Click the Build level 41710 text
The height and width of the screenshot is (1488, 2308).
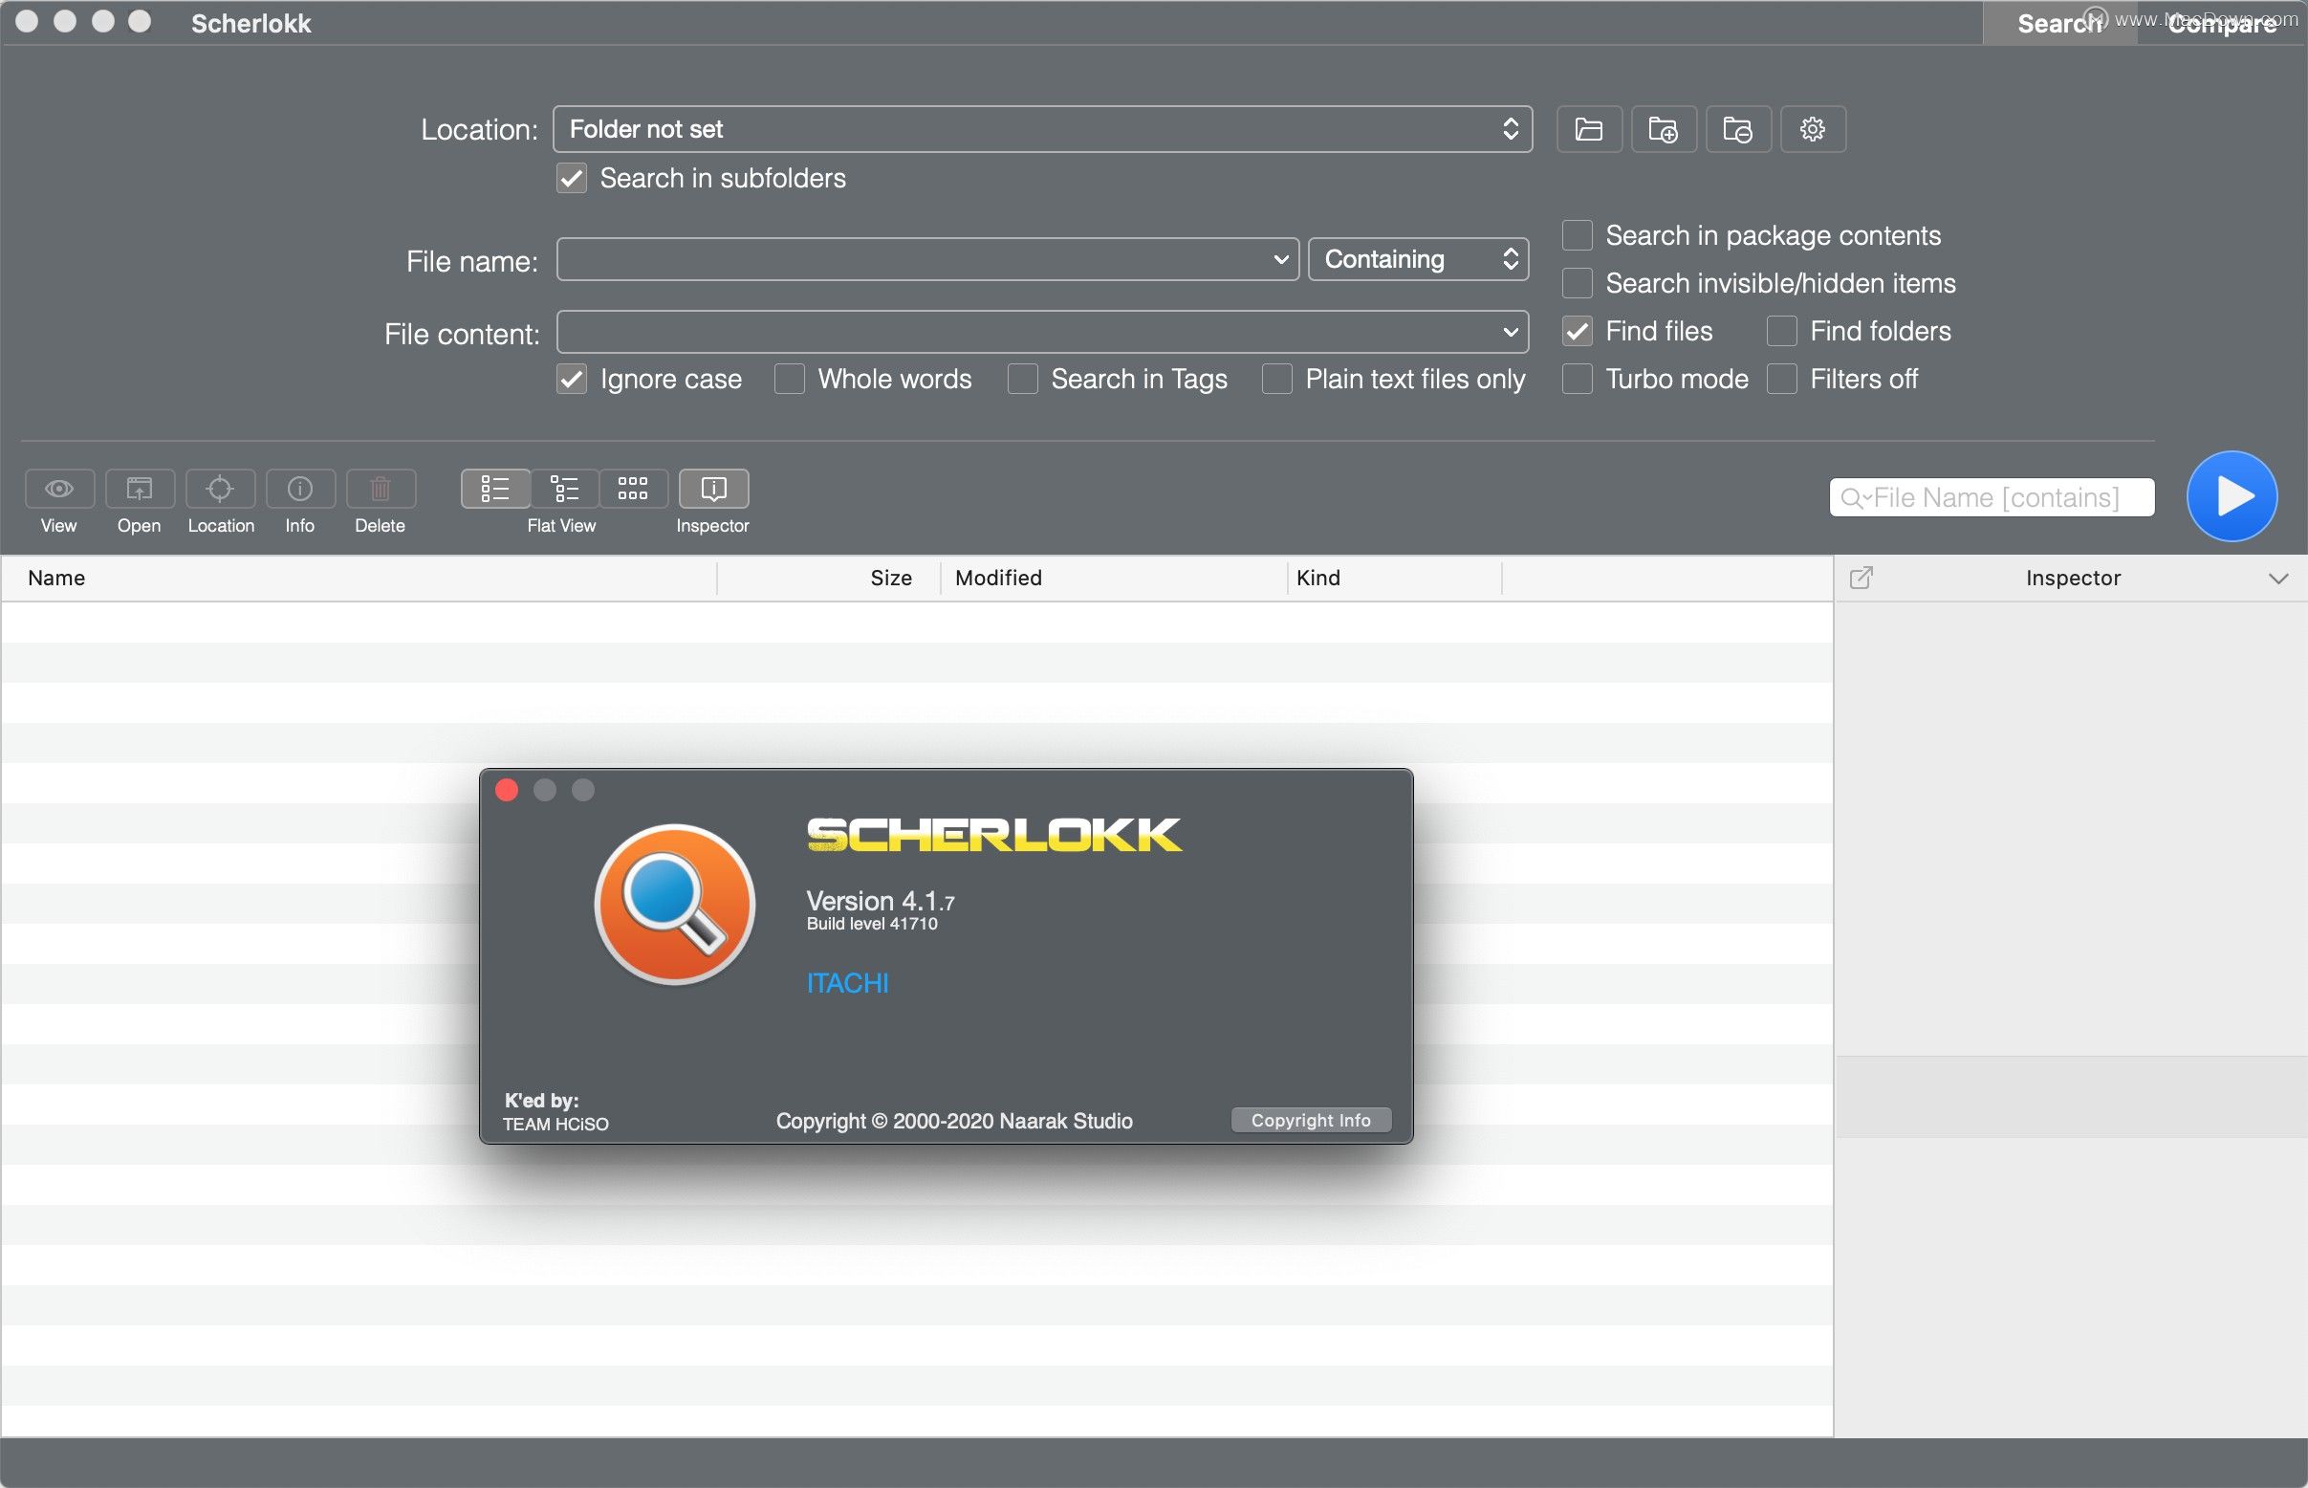(871, 924)
